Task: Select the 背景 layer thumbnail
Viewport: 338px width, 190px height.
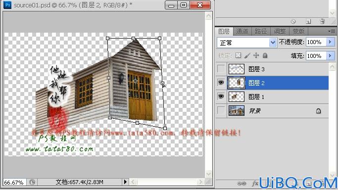Action: (237, 110)
